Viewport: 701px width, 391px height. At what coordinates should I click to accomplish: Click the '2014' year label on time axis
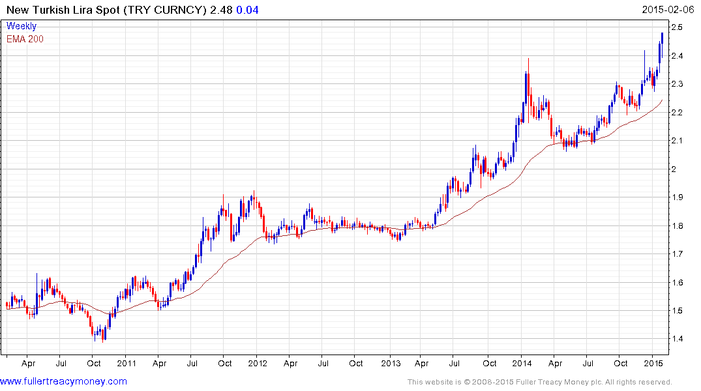point(522,364)
